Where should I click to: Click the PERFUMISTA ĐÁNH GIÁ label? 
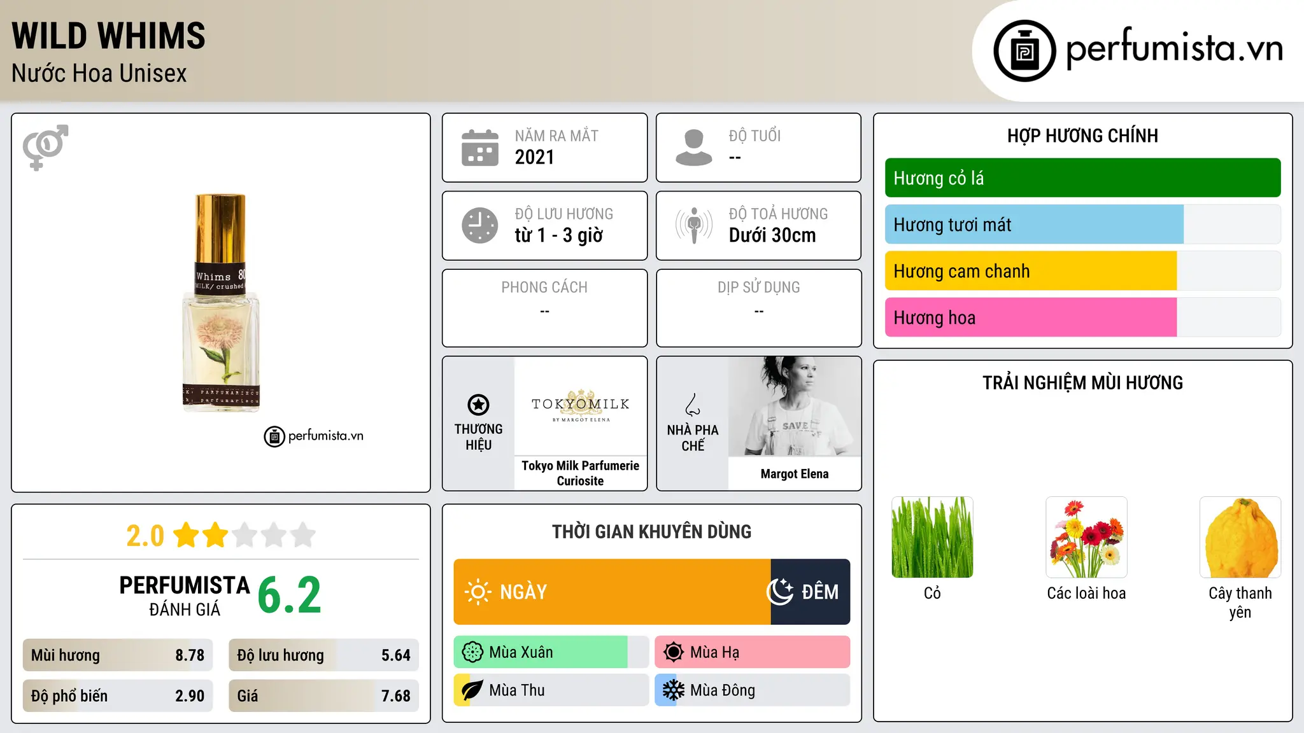click(x=185, y=596)
